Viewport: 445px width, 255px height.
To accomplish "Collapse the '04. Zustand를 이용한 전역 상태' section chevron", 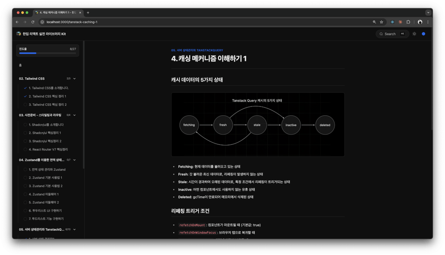I will [x=74, y=160].
